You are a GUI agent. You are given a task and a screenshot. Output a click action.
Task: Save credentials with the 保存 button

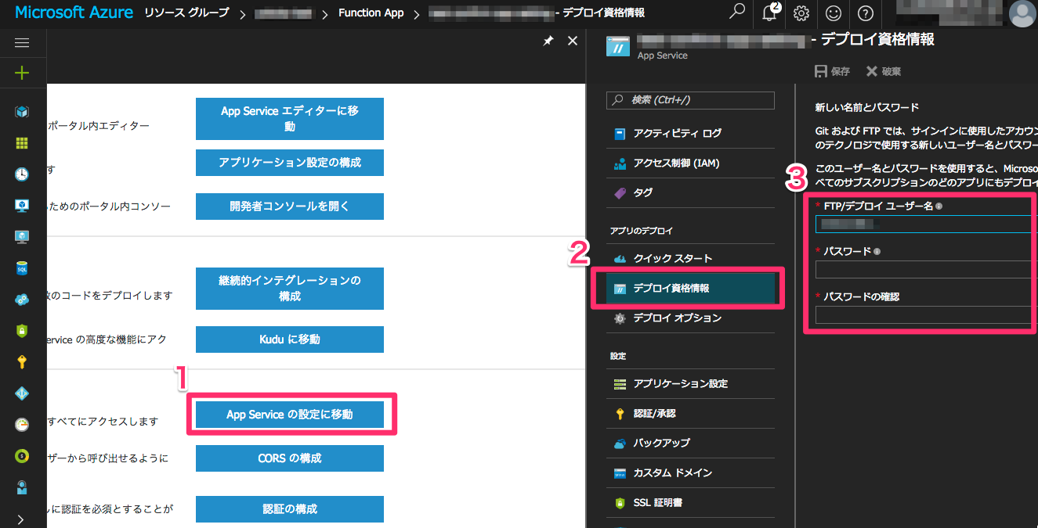point(832,70)
